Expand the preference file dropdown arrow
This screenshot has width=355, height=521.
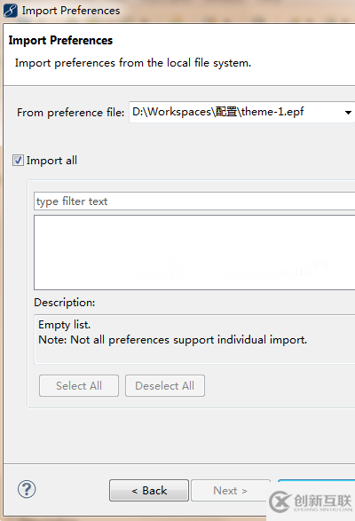pyautogui.click(x=348, y=113)
